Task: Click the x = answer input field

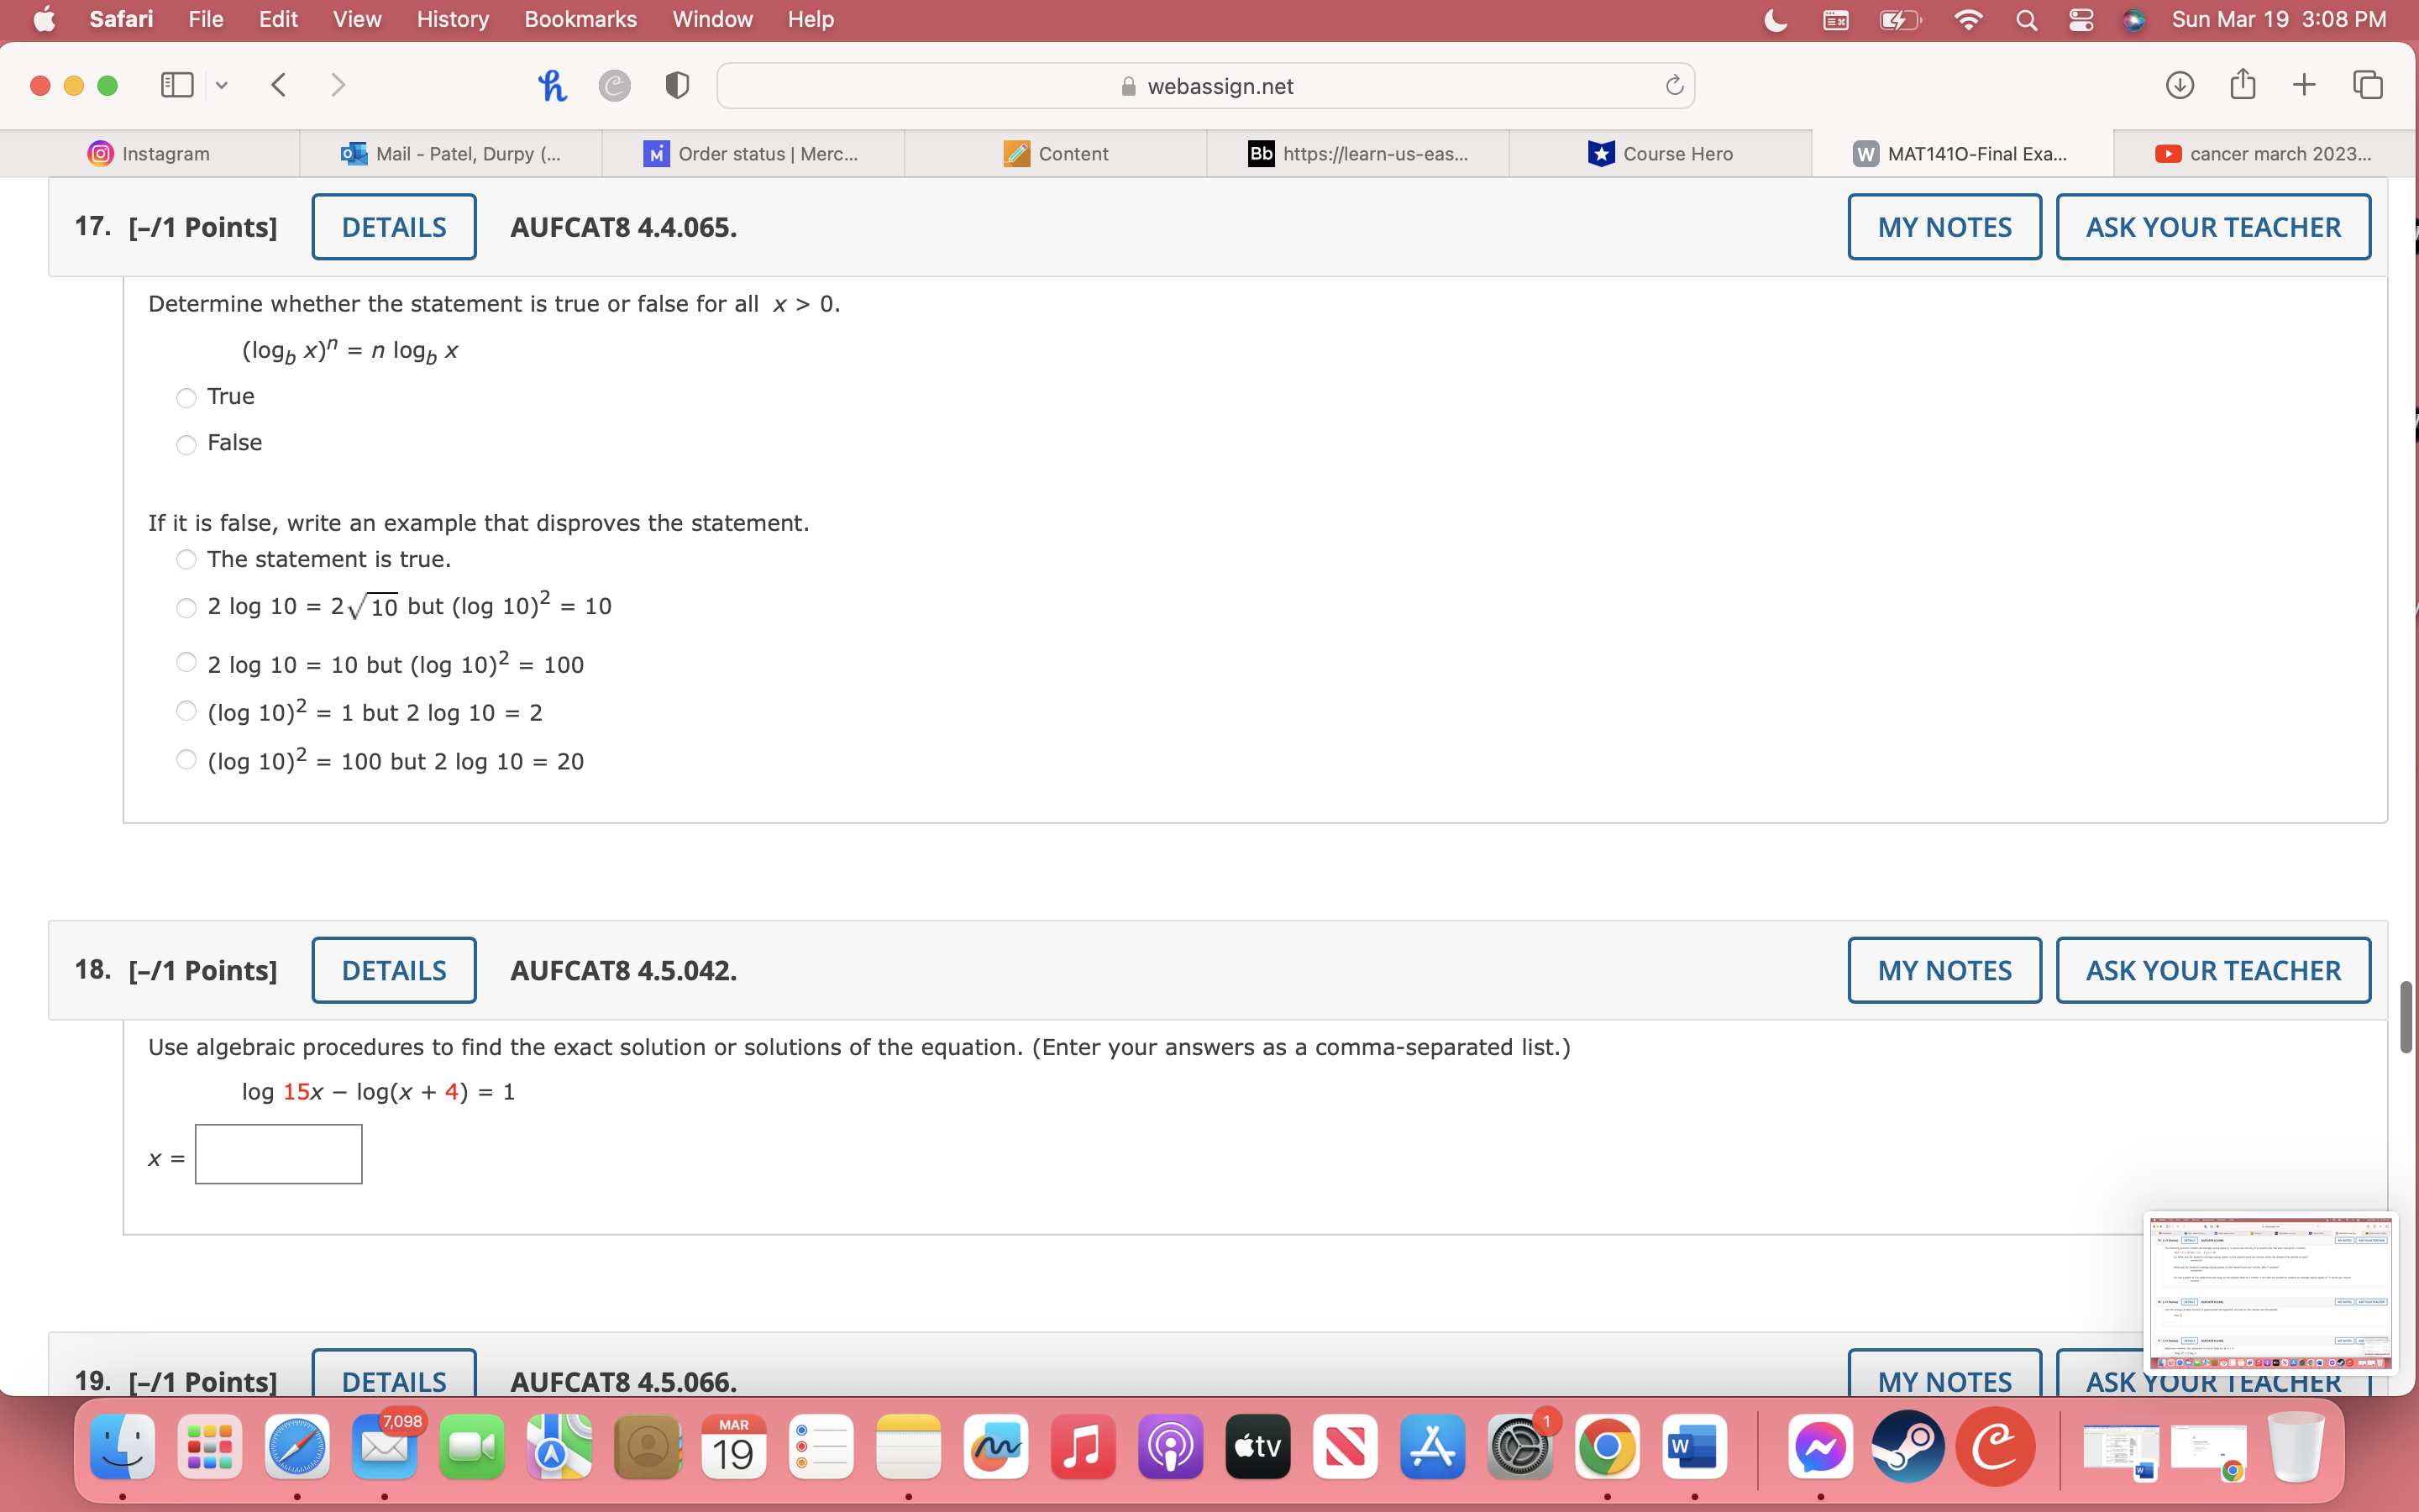Action: tap(279, 1153)
